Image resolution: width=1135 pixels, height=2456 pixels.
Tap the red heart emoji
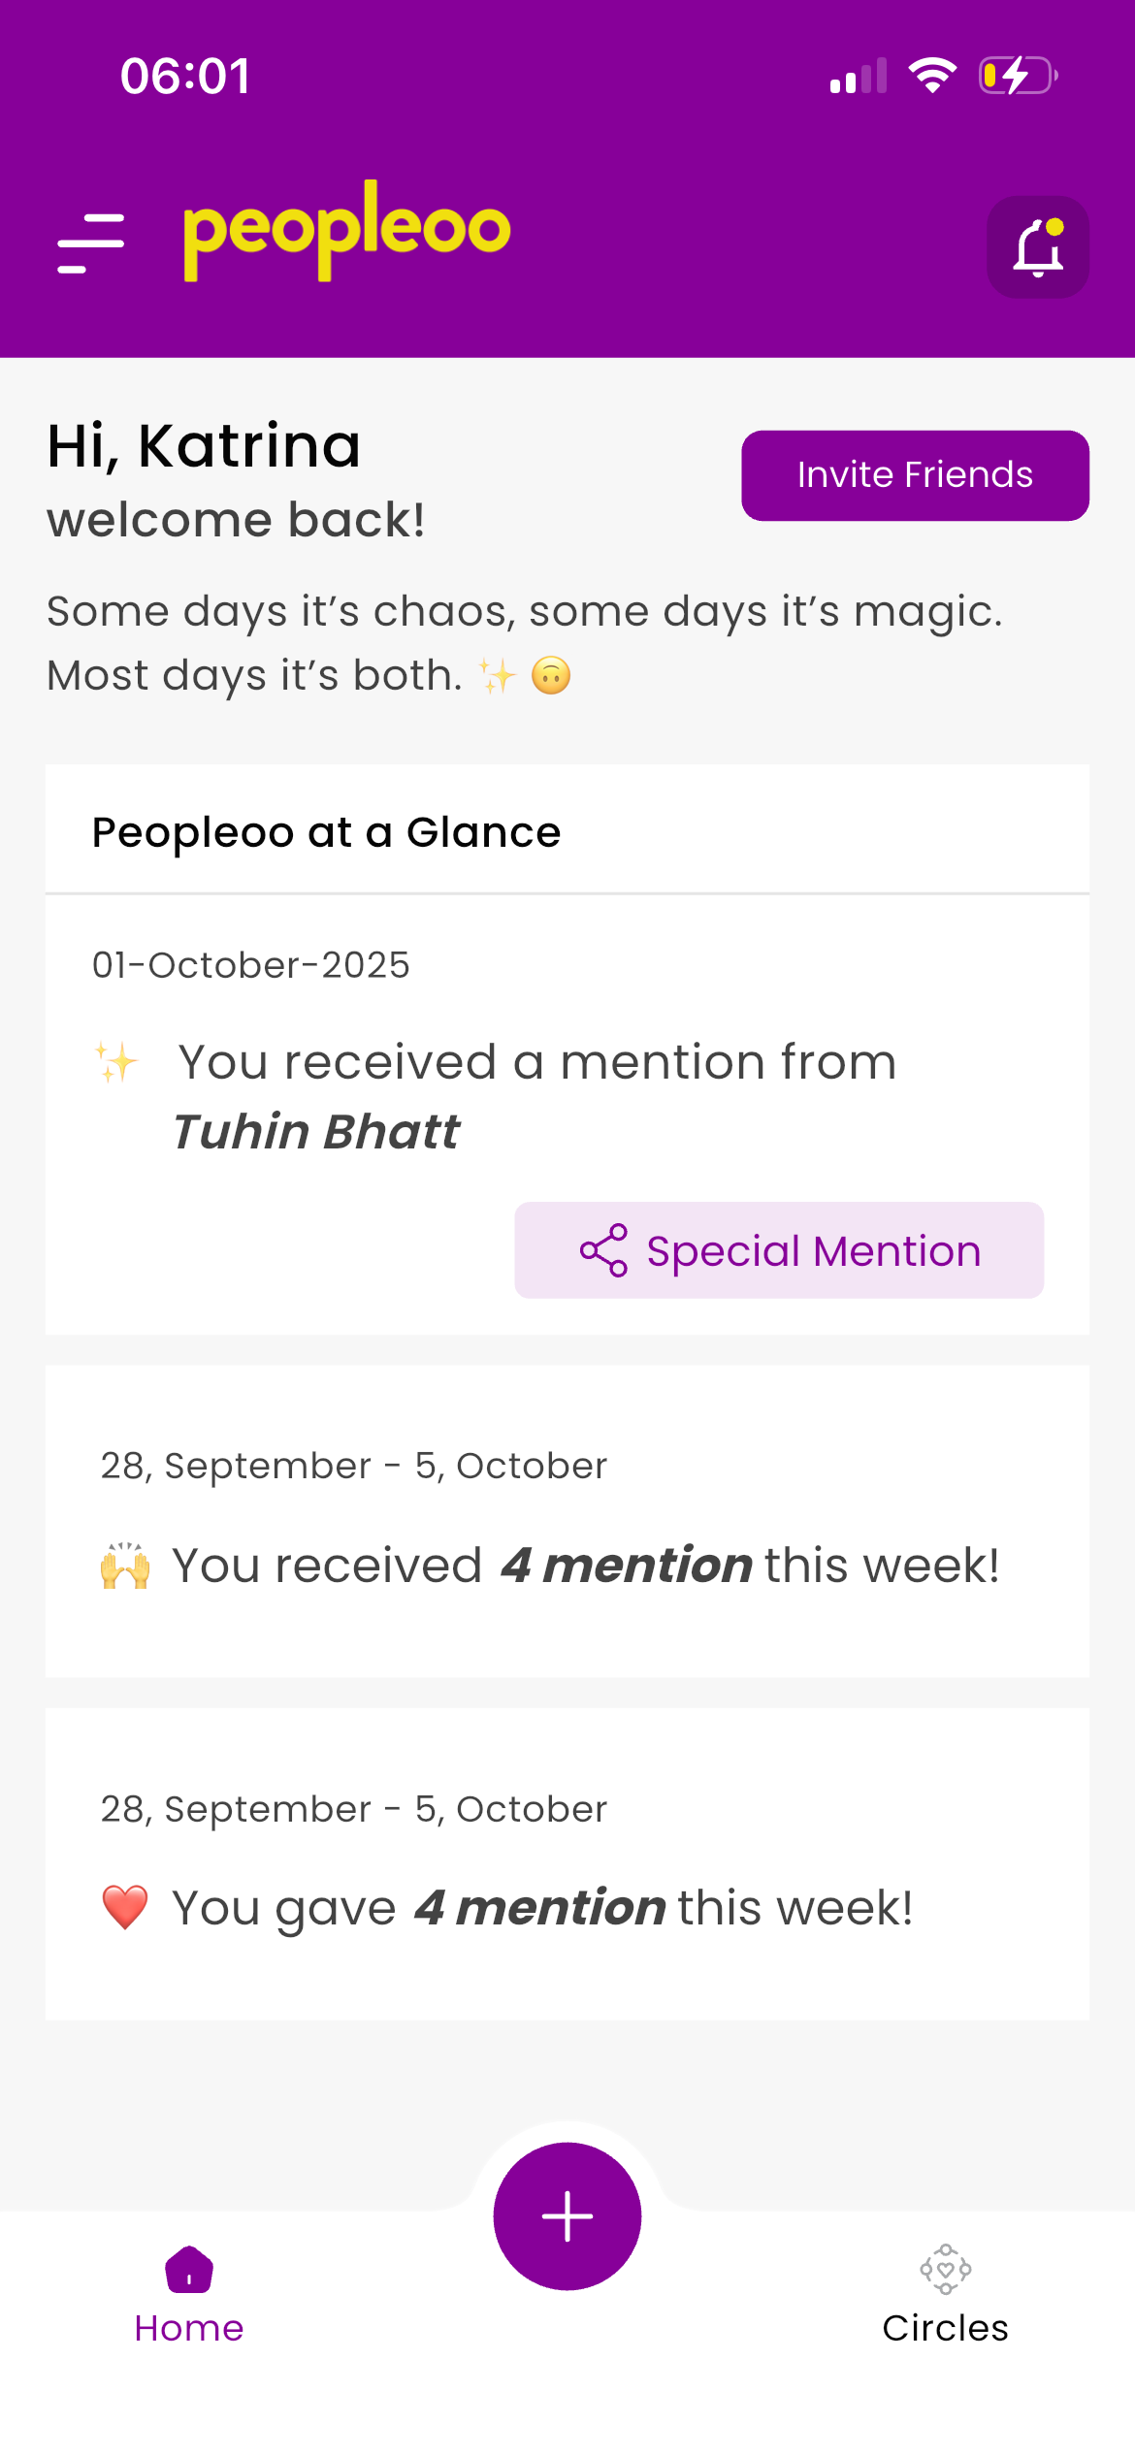click(125, 1907)
